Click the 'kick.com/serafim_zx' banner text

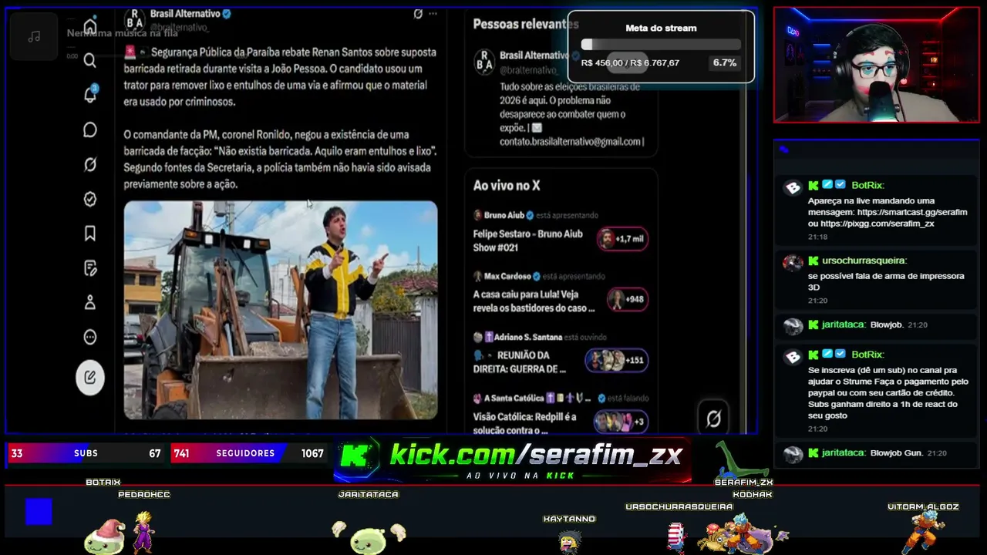(x=536, y=455)
